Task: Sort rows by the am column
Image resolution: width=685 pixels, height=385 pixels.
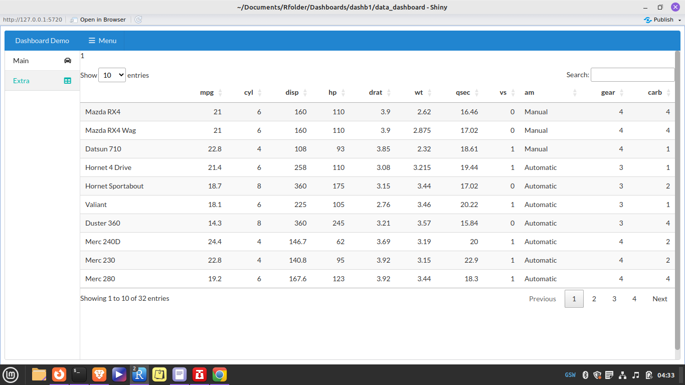Action: click(x=529, y=92)
